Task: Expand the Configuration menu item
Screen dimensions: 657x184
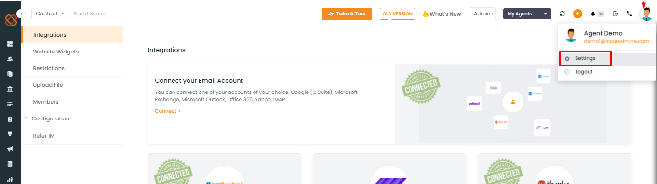Action: [x=50, y=118]
